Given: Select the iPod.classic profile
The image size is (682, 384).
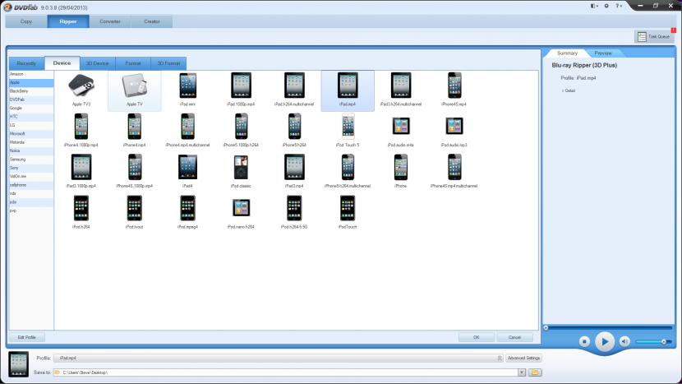Looking at the screenshot, I should click(241, 171).
